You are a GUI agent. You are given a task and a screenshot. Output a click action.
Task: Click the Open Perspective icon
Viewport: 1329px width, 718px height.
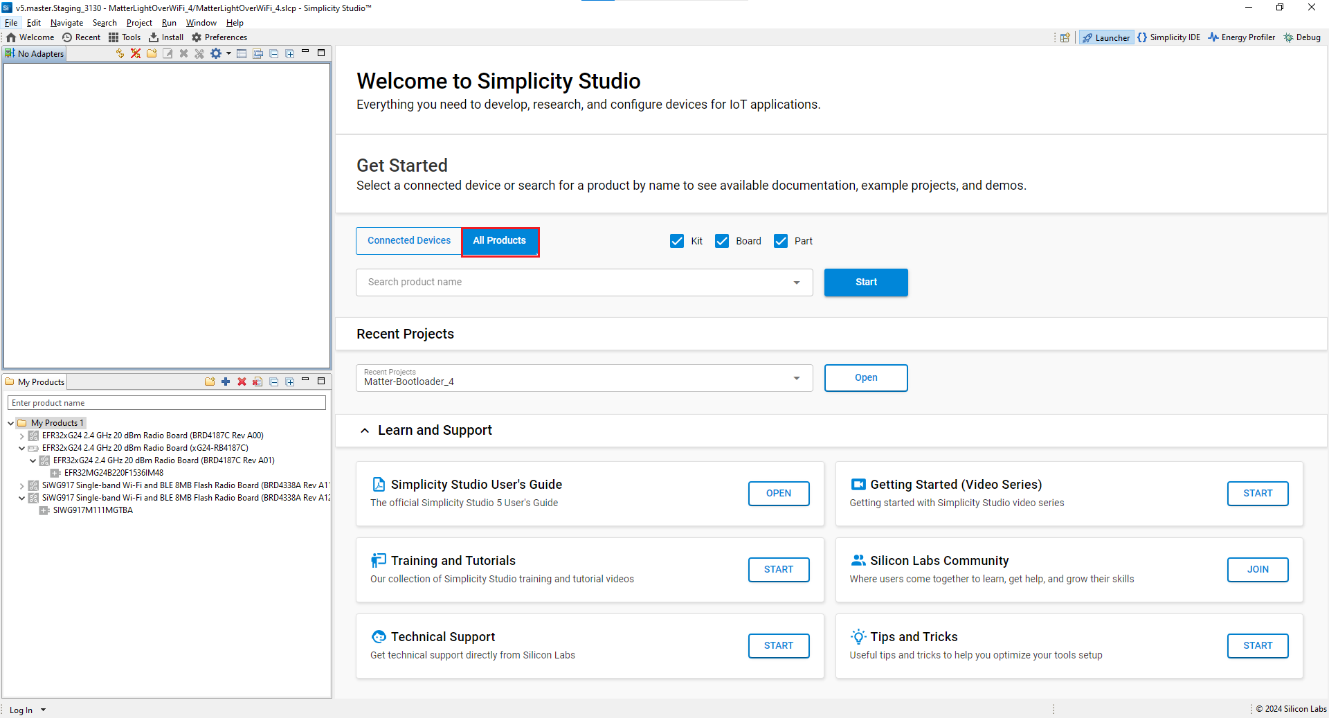click(x=1065, y=37)
